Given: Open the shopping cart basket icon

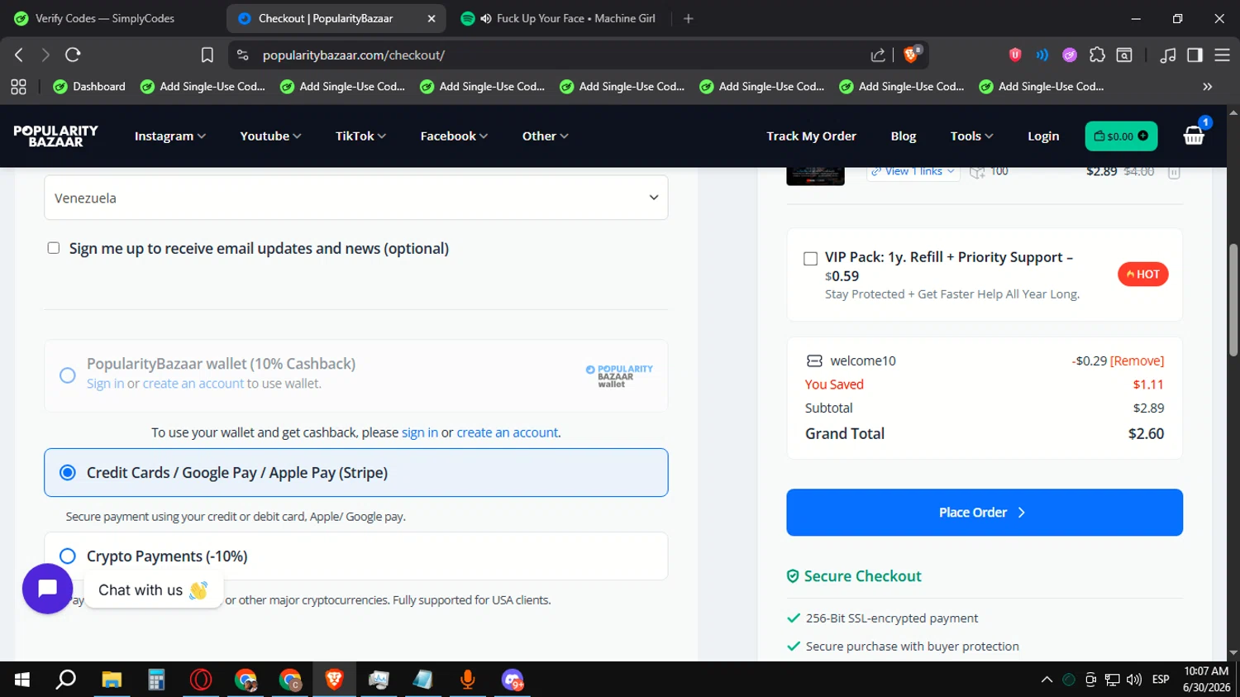Looking at the screenshot, I should tap(1194, 136).
